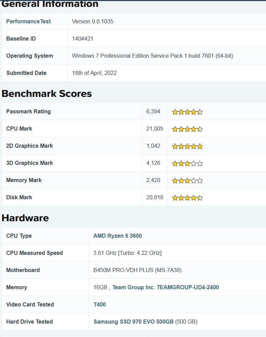Open the AMD Ryzen 5 3600 link

[117, 236]
